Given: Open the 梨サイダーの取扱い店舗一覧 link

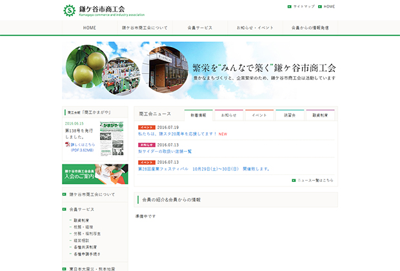Looking at the screenshot, I should (165, 152).
